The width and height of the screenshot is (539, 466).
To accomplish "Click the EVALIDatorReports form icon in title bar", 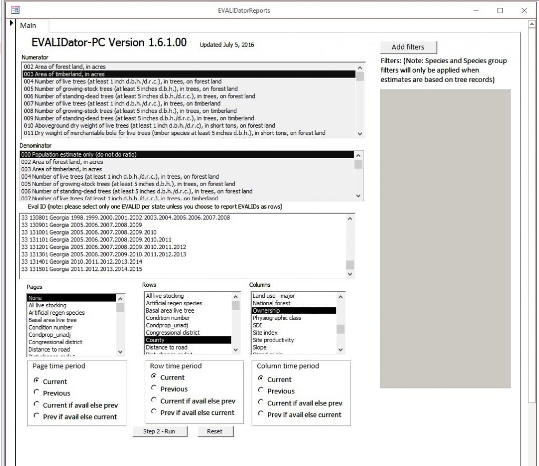I will (15, 11).
